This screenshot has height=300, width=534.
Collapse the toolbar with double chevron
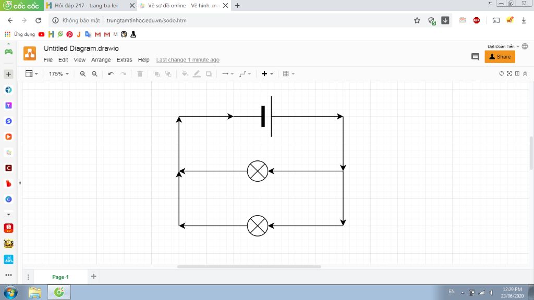click(525, 73)
